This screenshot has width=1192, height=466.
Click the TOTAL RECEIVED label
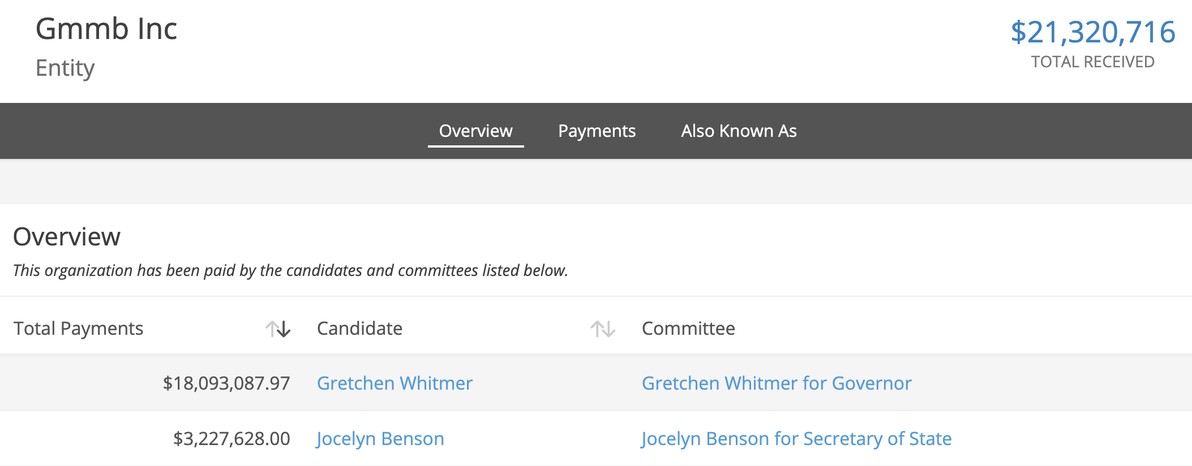pyautogui.click(x=1092, y=62)
